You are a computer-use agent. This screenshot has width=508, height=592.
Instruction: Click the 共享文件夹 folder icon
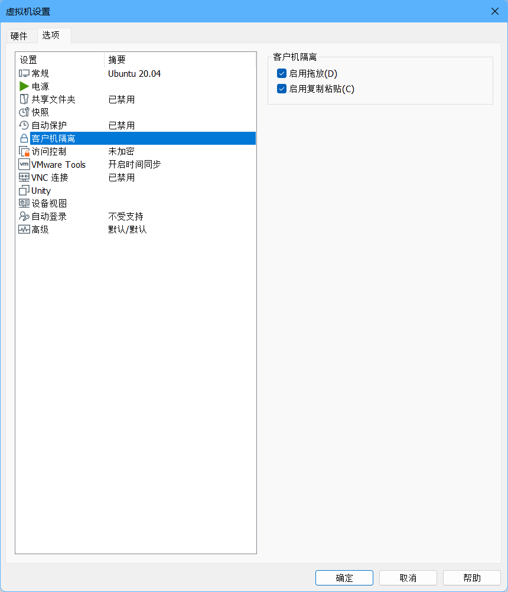[24, 100]
